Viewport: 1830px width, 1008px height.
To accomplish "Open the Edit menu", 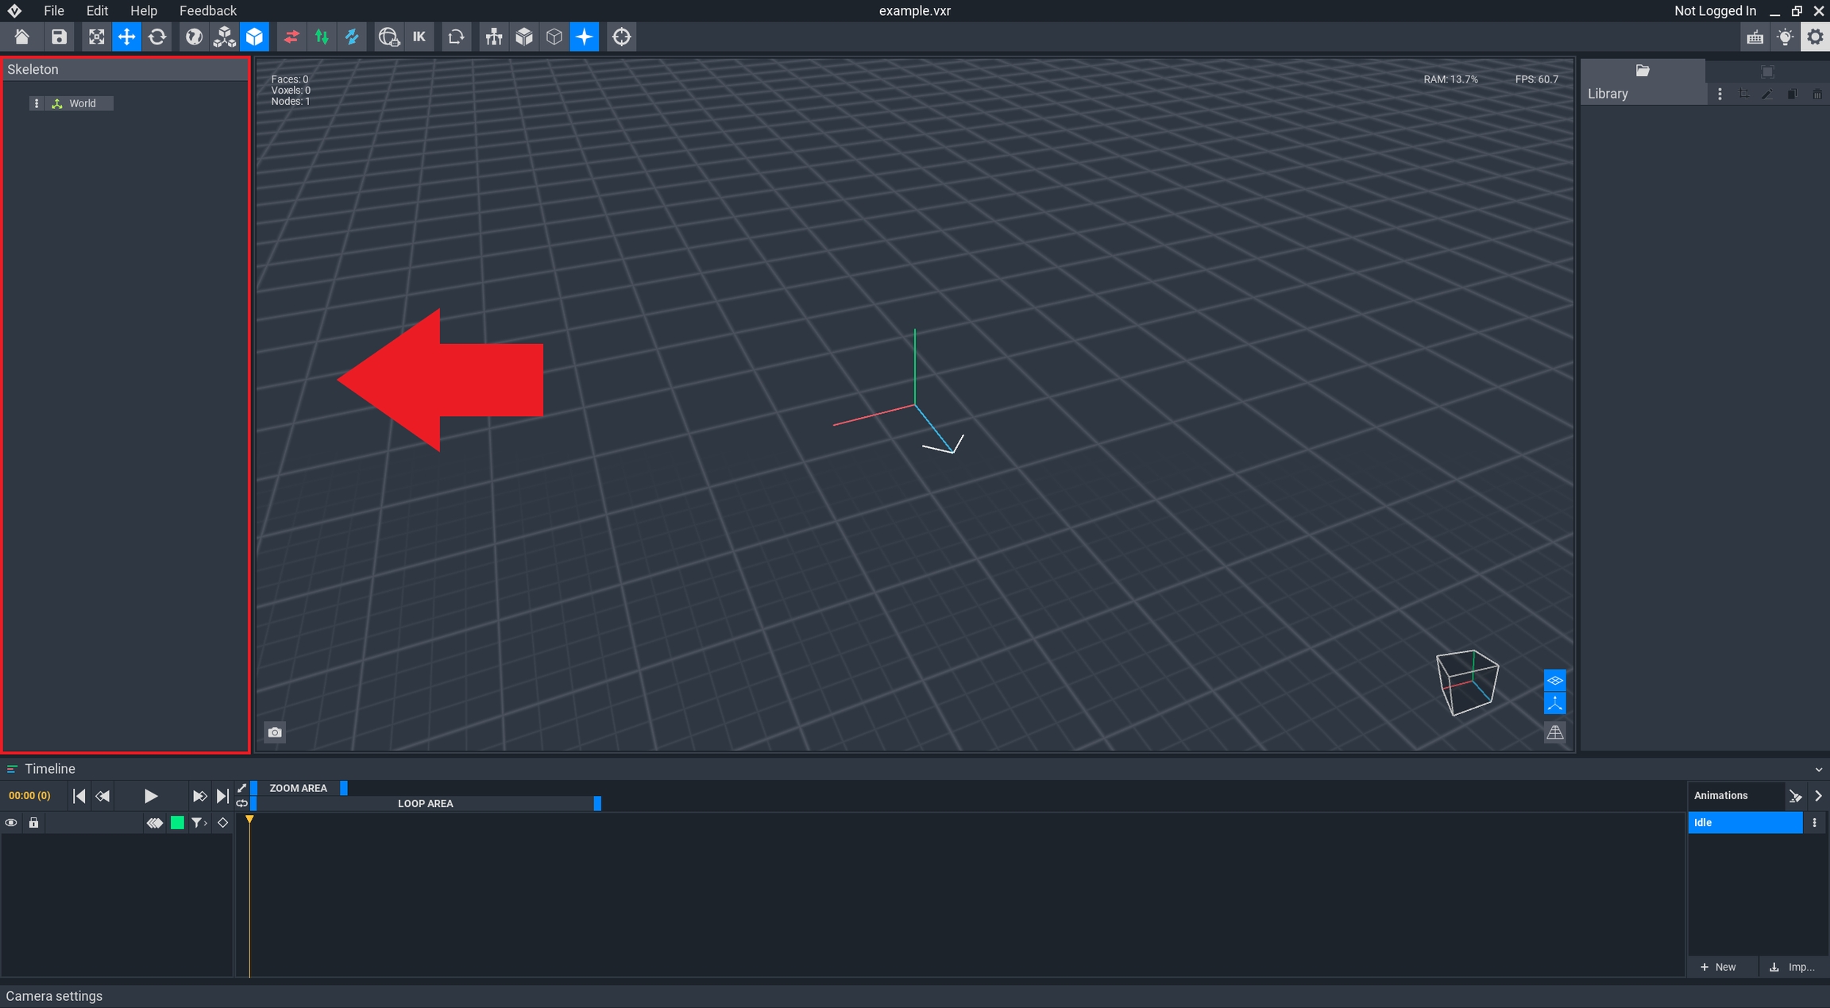I will (x=97, y=10).
